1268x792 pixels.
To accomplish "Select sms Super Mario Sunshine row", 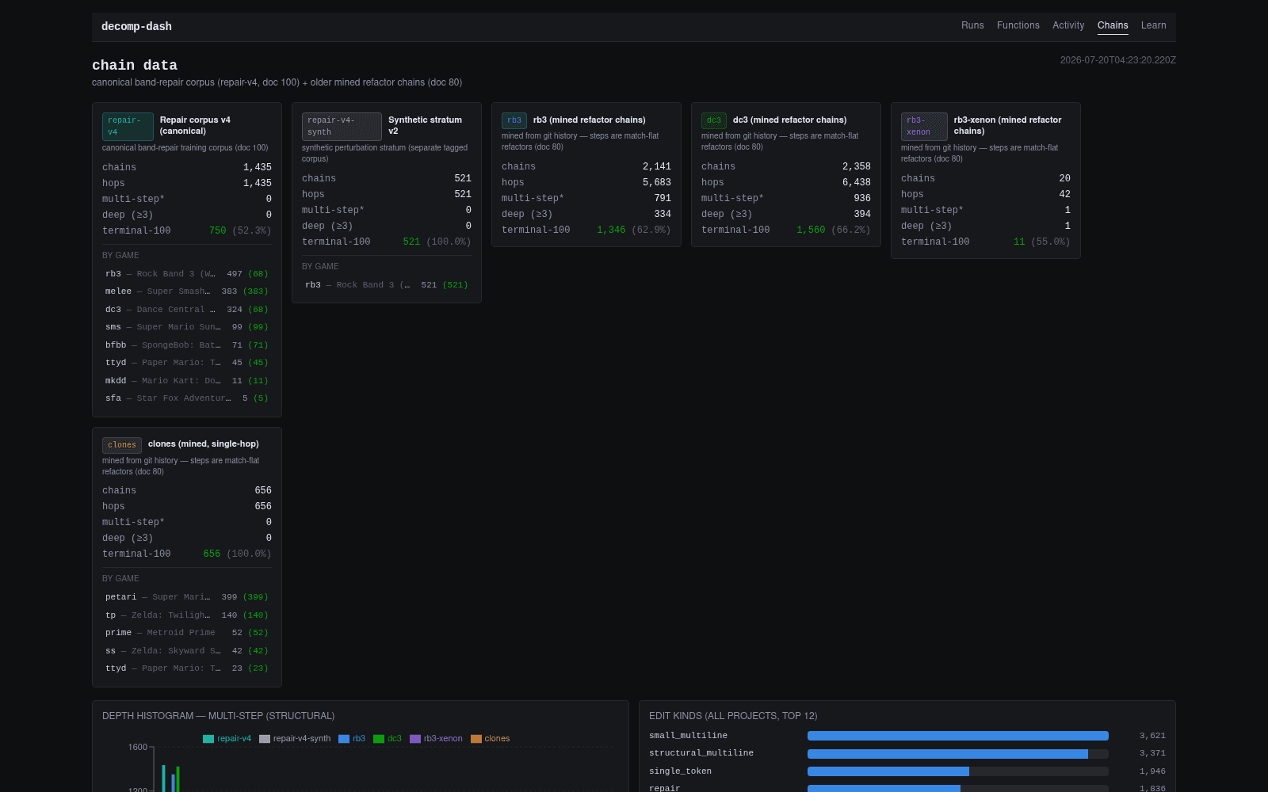I will (x=187, y=327).
